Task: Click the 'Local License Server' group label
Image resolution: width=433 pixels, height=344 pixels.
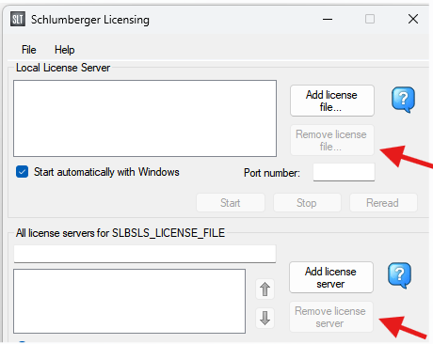Action: 63,68
